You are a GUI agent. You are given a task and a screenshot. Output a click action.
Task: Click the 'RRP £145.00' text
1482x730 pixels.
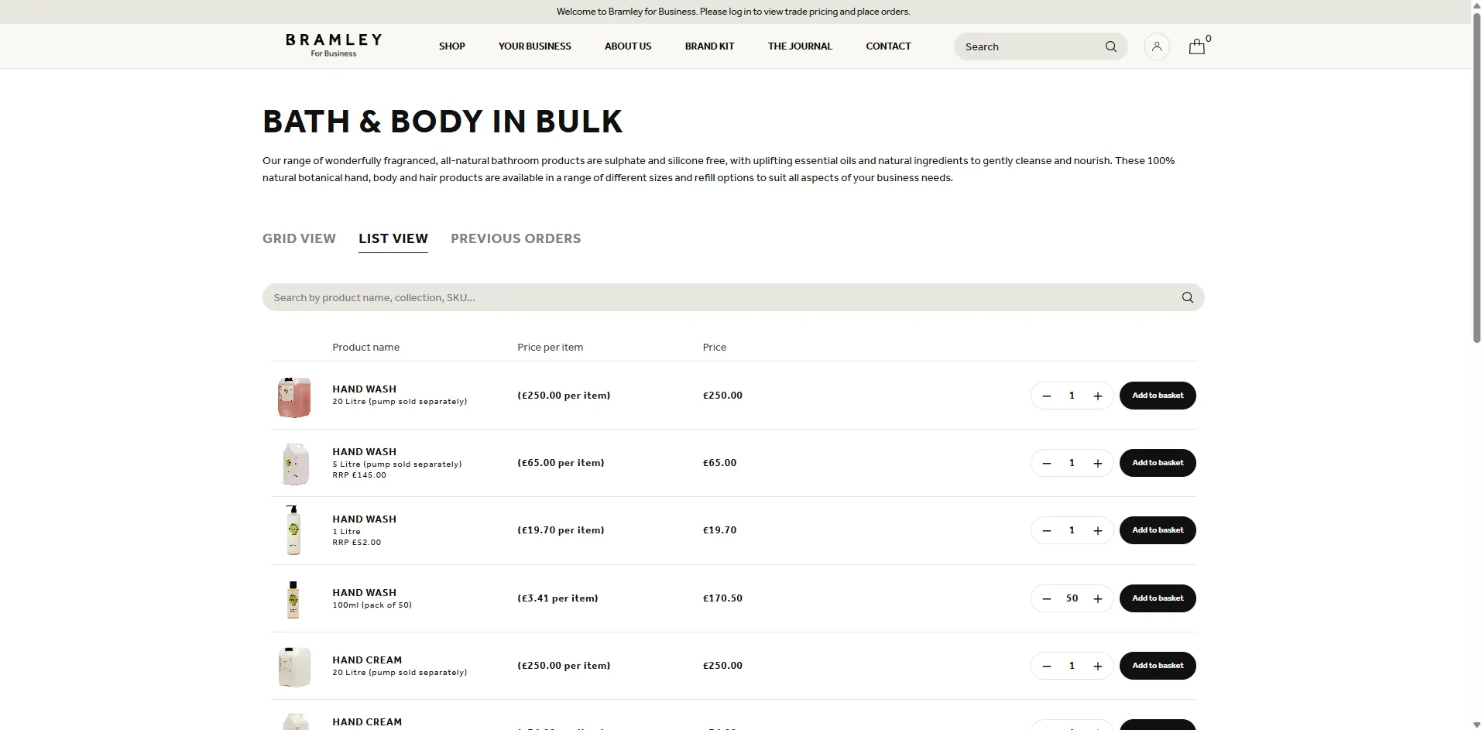coord(359,475)
